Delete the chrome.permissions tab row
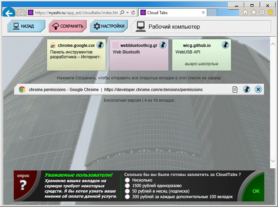This screenshot has width=278, height=207. coord(258,89)
